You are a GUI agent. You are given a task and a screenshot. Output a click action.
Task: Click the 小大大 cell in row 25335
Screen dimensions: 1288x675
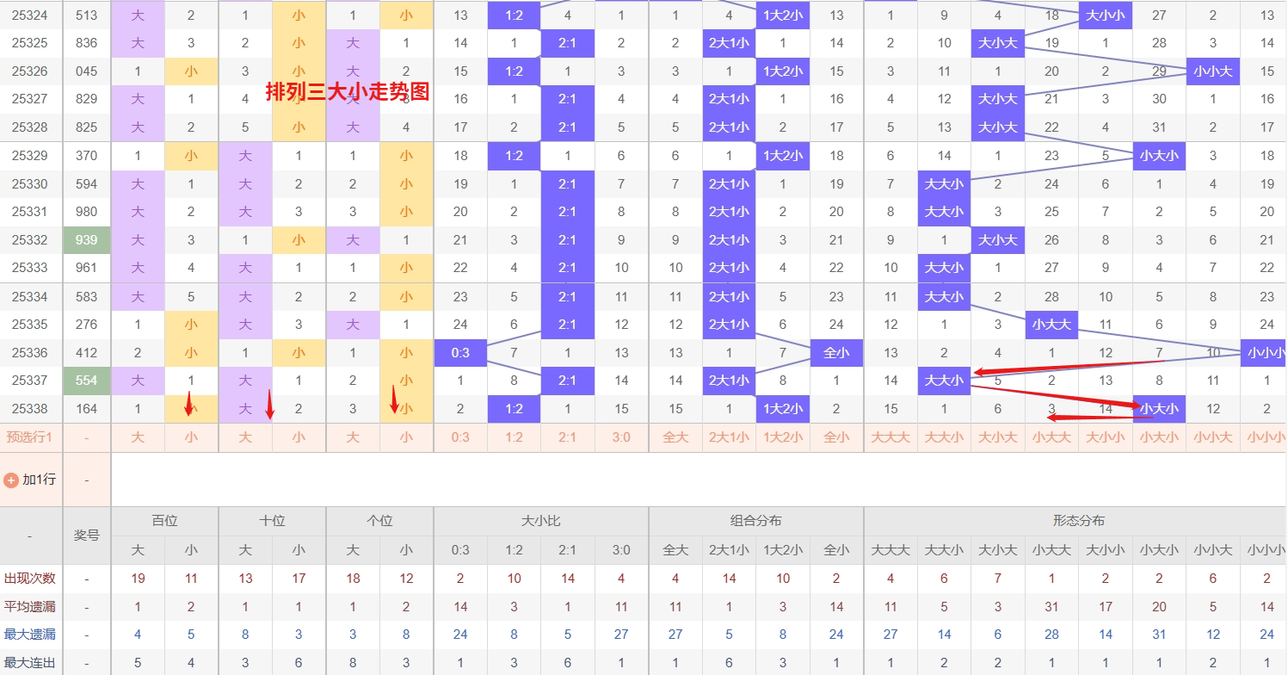(1051, 325)
